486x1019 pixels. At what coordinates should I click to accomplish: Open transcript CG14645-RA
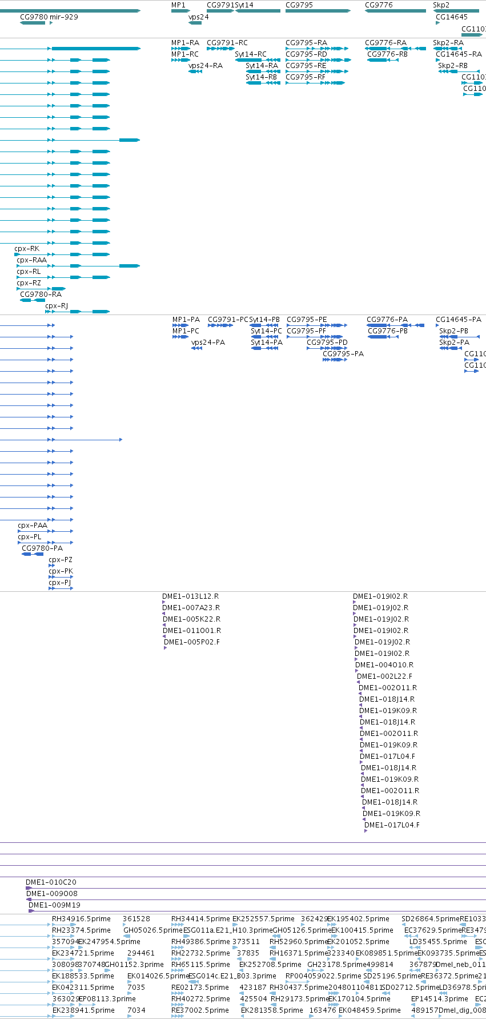[459, 54]
